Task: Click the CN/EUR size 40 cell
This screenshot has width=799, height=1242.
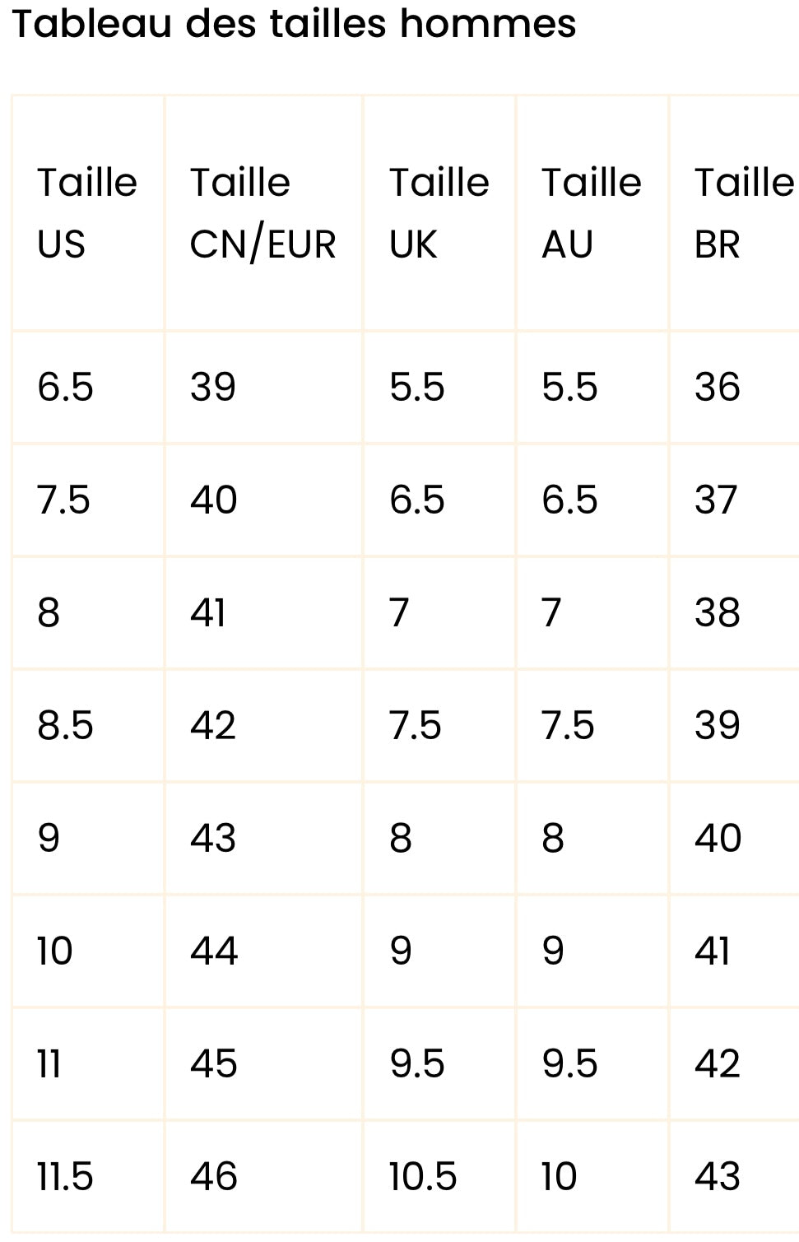Action: (x=263, y=500)
